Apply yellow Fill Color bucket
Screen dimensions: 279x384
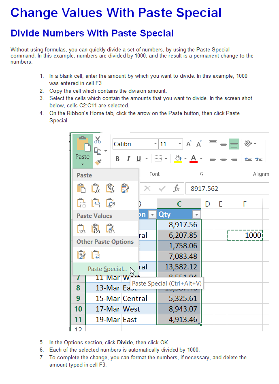pos(178,159)
